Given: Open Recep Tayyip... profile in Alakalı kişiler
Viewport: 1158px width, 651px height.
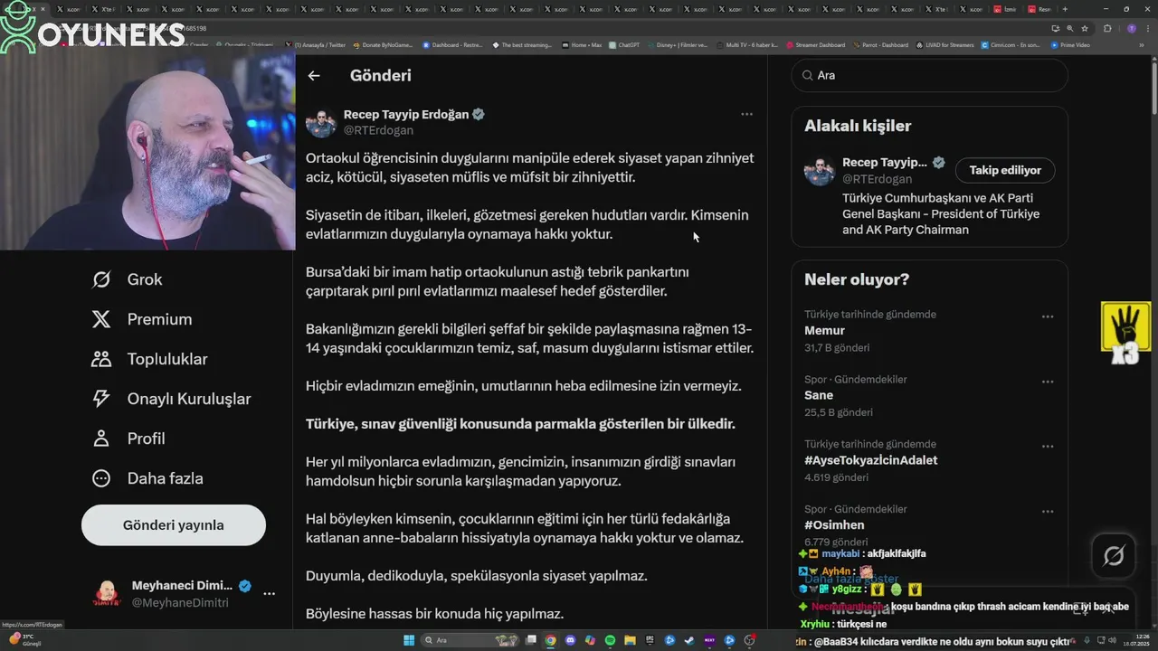Looking at the screenshot, I should click(885, 163).
